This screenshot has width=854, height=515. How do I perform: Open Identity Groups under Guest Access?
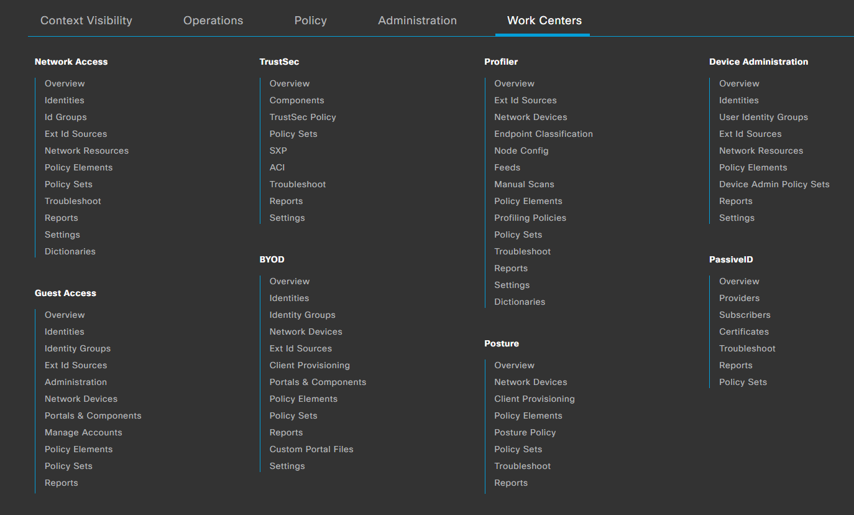coord(78,348)
